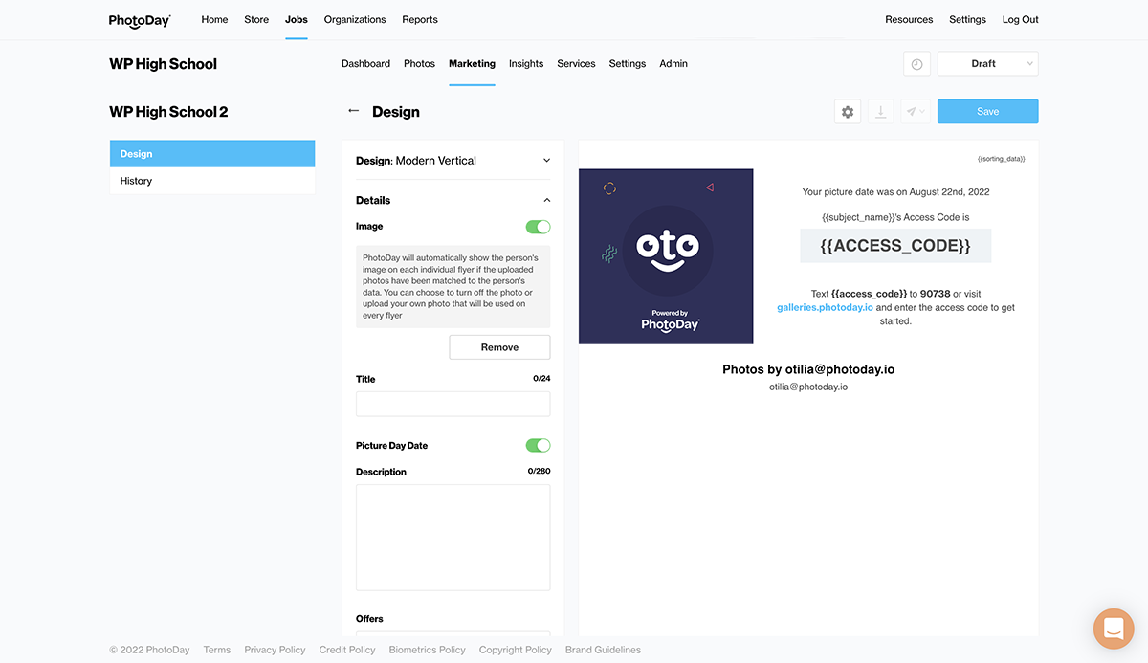Viewport: 1148px width, 663px height.
Task: Select History in the left sidebar
Action: click(x=212, y=181)
